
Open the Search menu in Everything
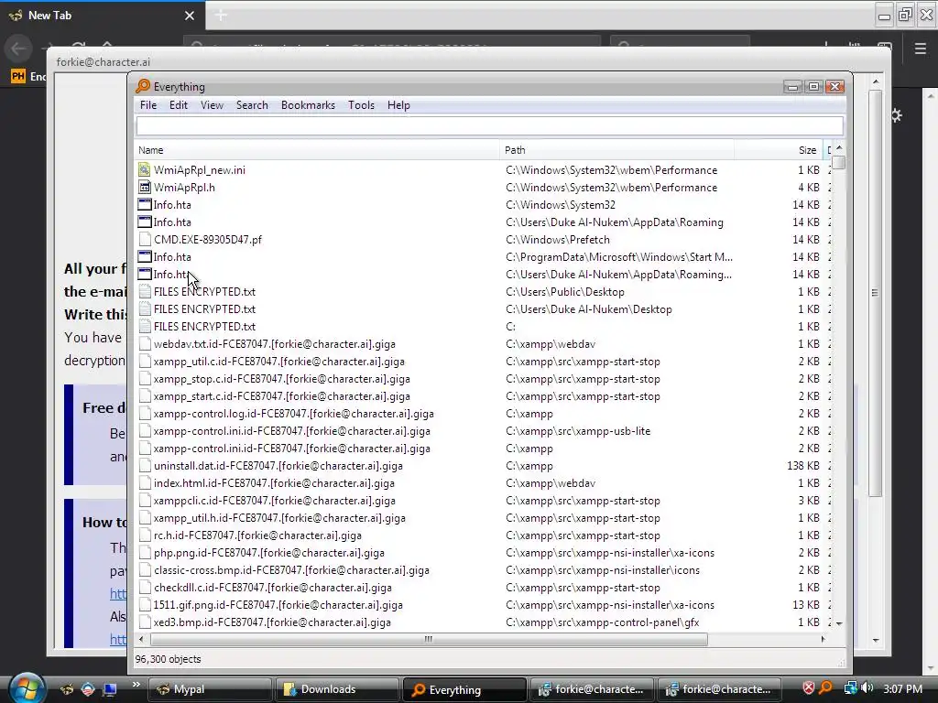[x=252, y=105]
